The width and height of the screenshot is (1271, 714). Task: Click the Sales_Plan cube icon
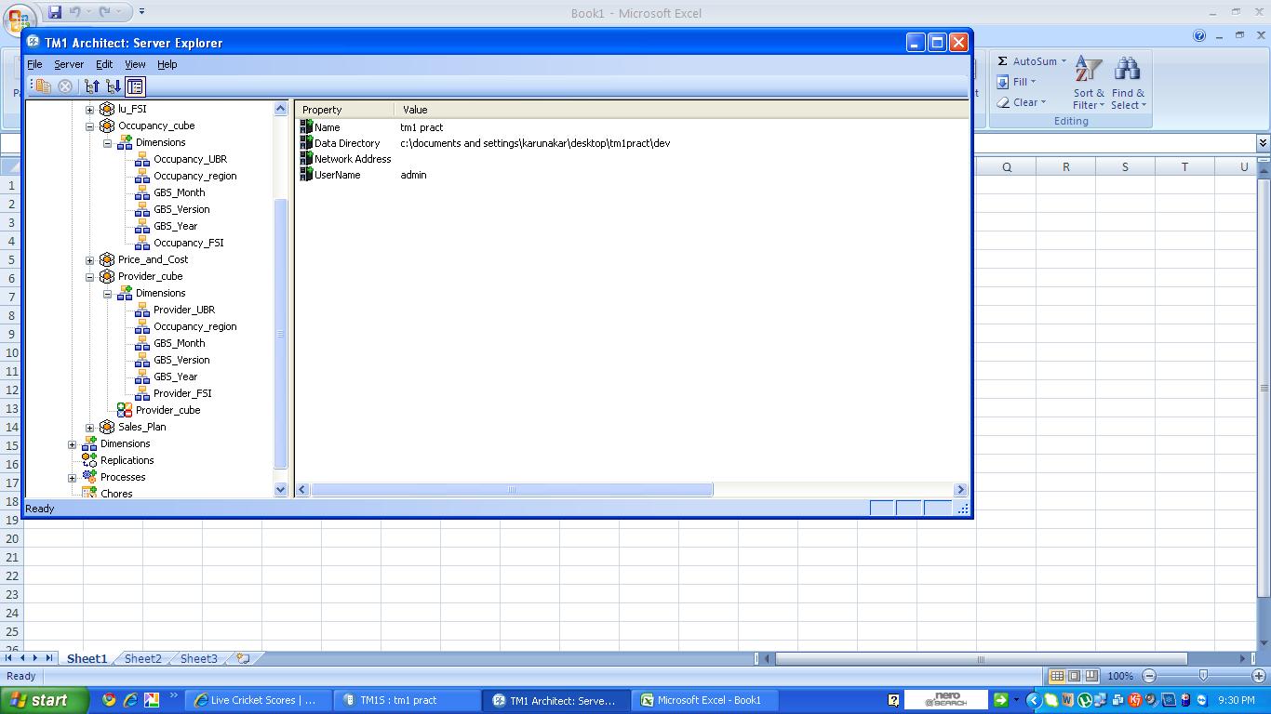(x=107, y=427)
